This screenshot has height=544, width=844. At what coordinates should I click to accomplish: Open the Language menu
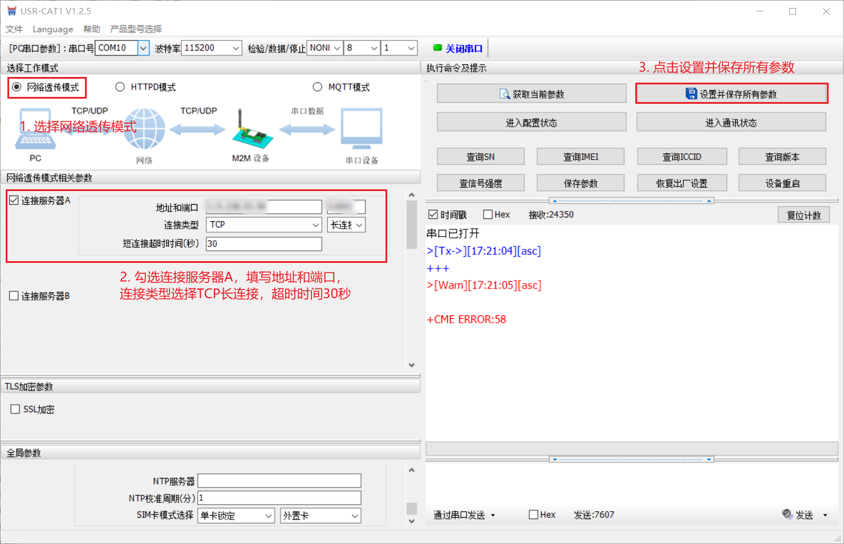coord(52,29)
